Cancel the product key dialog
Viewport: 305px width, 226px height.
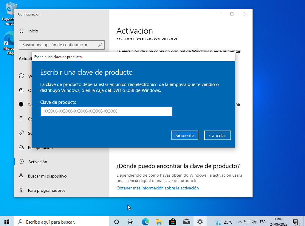pyautogui.click(x=217, y=135)
